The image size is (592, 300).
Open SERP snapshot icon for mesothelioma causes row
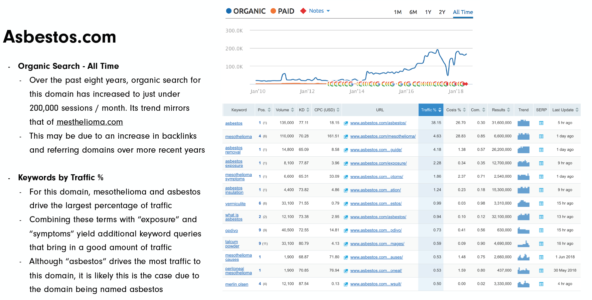pyautogui.click(x=541, y=257)
